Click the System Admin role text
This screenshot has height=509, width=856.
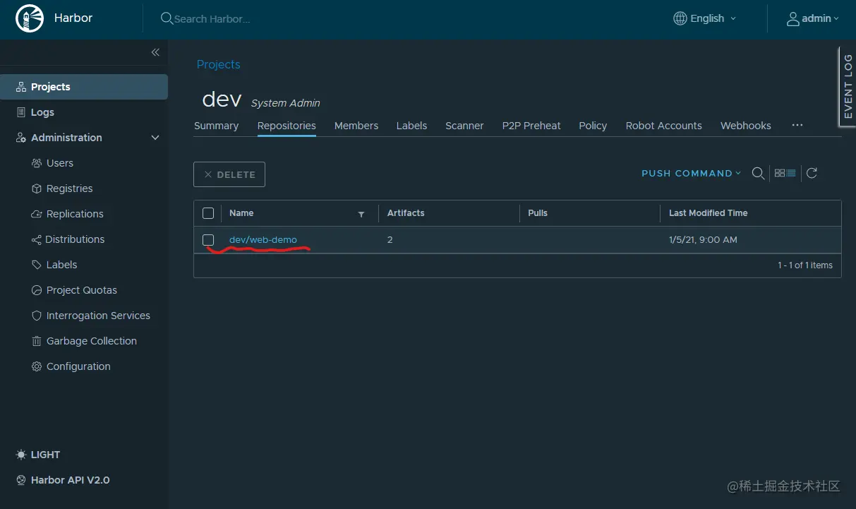click(286, 103)
